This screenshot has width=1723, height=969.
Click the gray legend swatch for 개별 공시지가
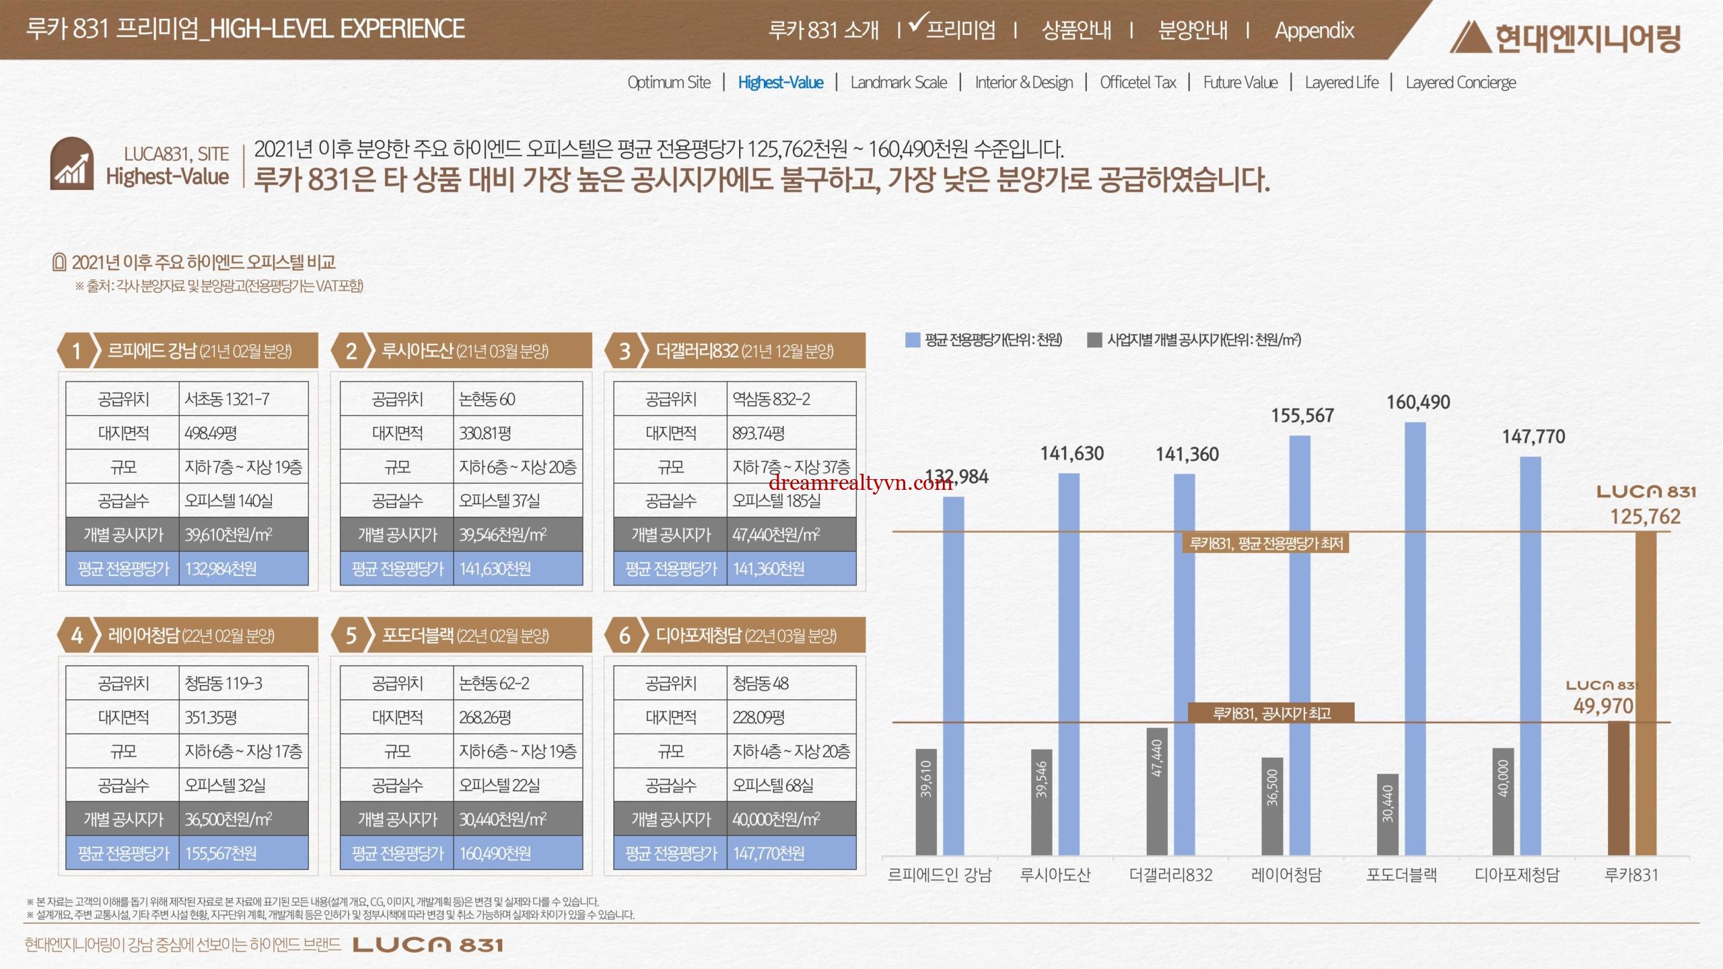point(1094,340)
